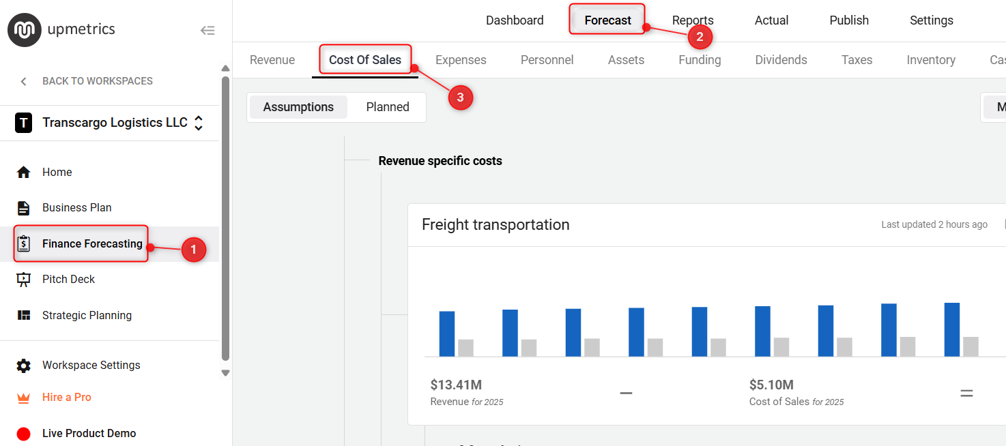The height and width of the screenshot is (446, 1006).
Task: Click the Last updated 2 hours ago text
Action: coord(934,224)
